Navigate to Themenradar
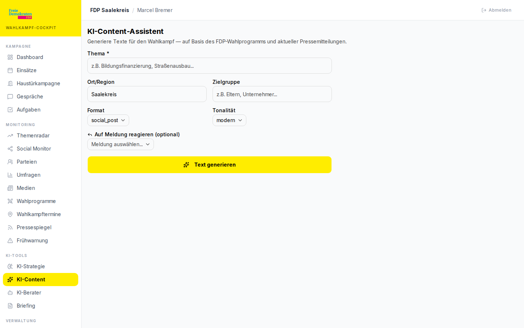 pos(40,136)
